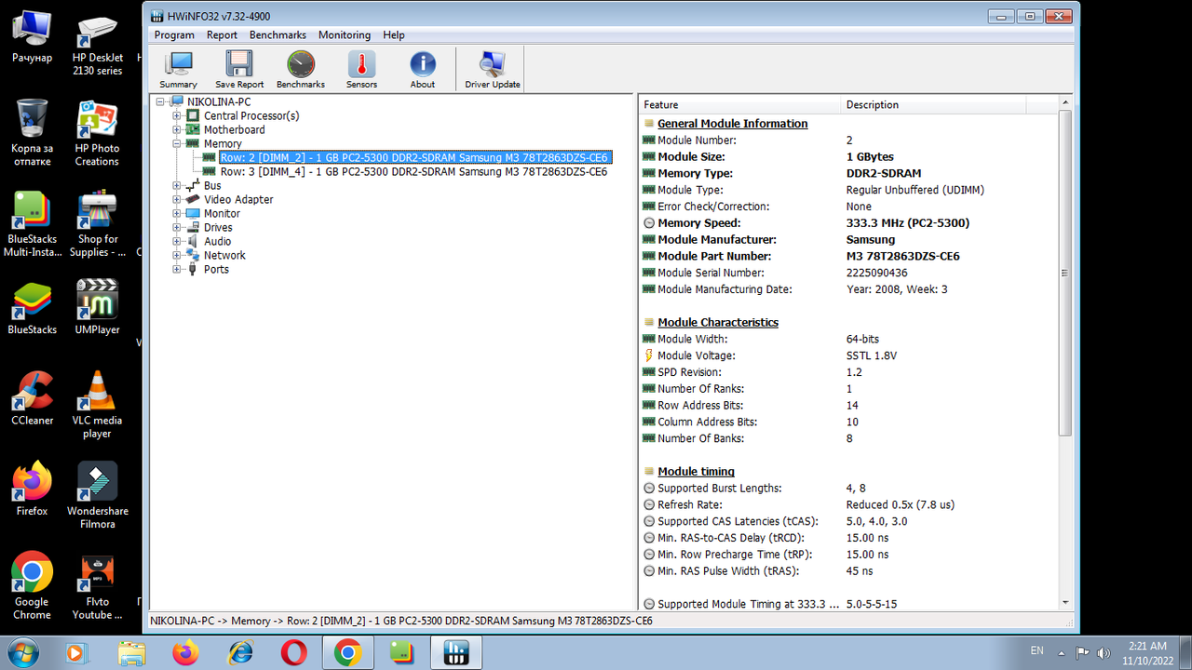Click the Supported CAS Latencies (tCAS) row
1192x670 pixels.
click(850, 521)
